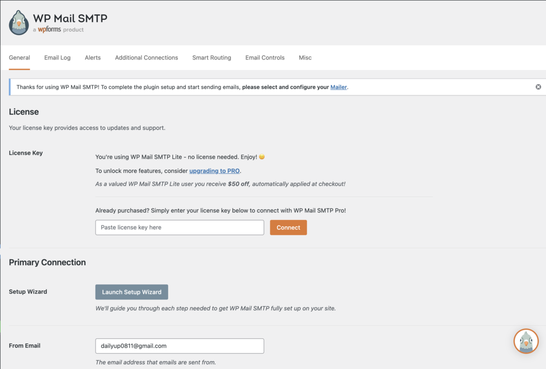Launch the Setup Wizard
Image resolution: width=546 pixels, height=369 pixels.
point(132,292)
